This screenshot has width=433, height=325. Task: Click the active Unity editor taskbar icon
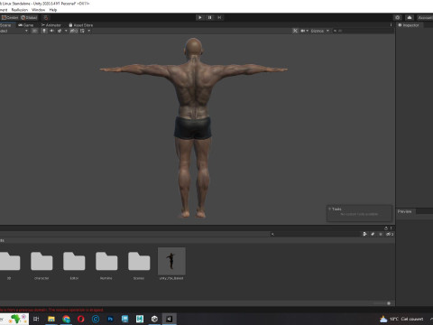[x=169, y=319]
